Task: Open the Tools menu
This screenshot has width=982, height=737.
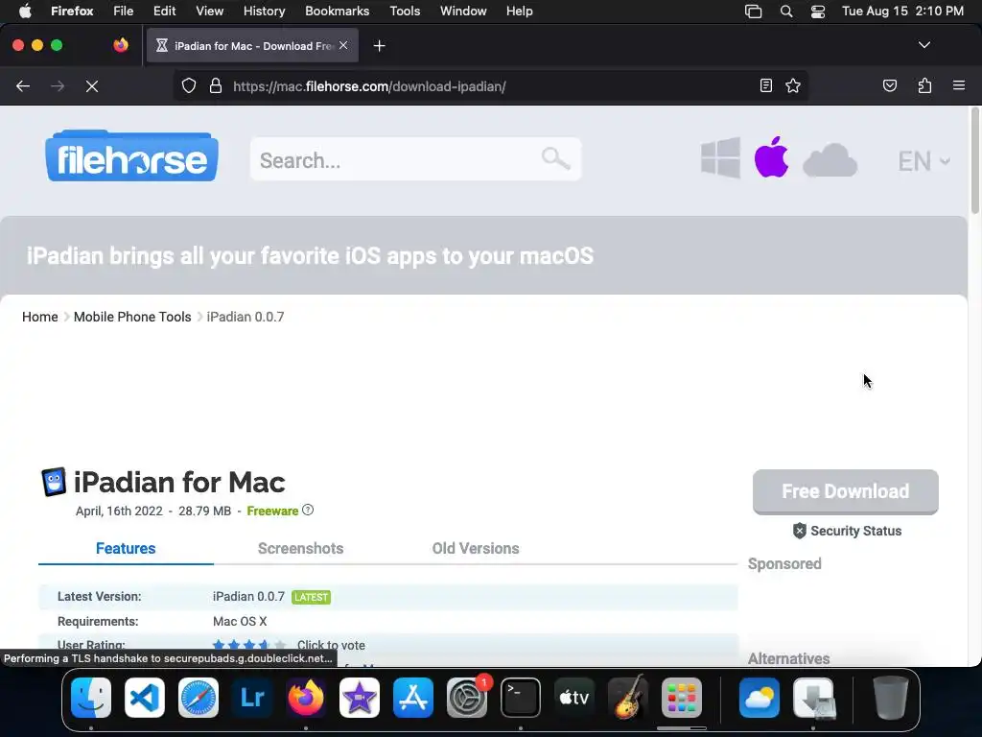Action: click(x=405, y=12)
